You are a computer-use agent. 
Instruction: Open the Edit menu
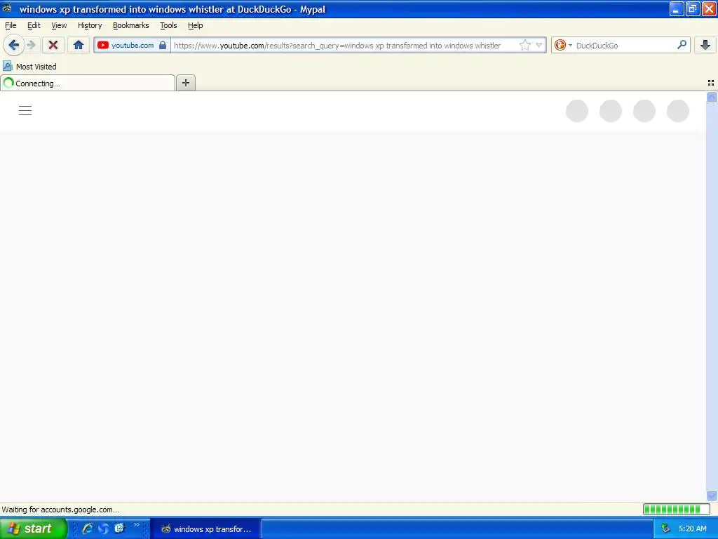pos(34,25)
